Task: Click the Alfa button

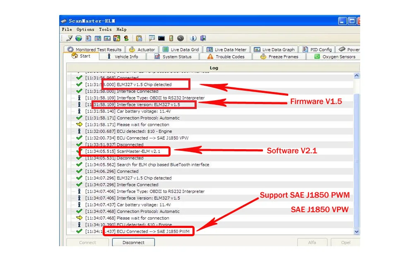Action: [x=312, y=242]
